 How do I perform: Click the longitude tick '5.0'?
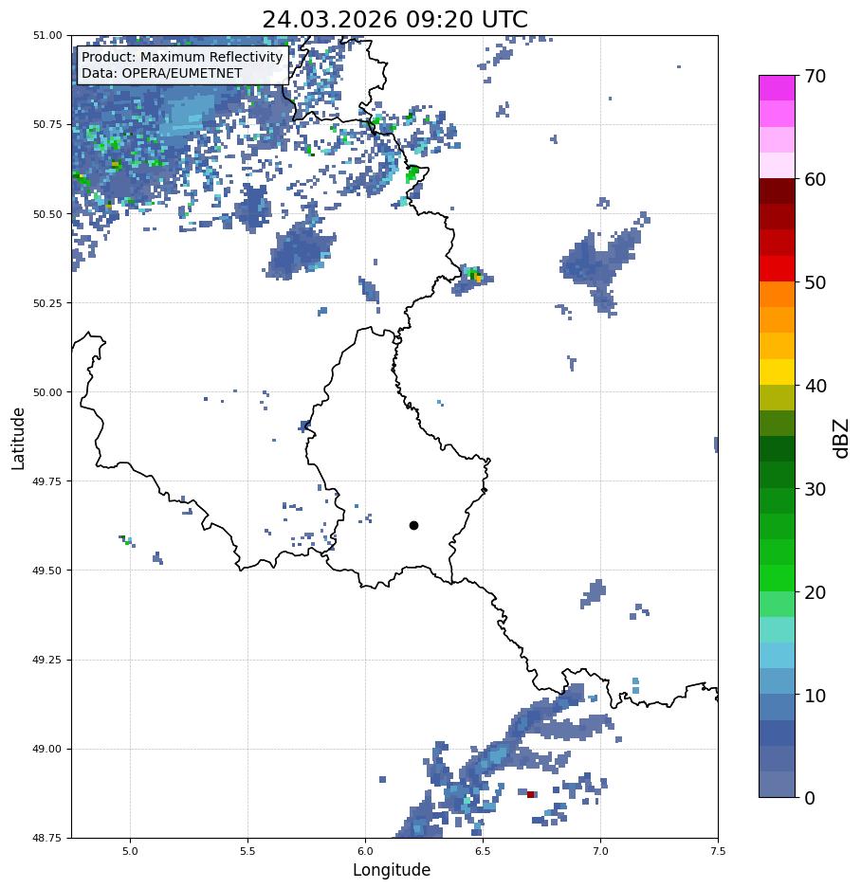pos(130,851)
